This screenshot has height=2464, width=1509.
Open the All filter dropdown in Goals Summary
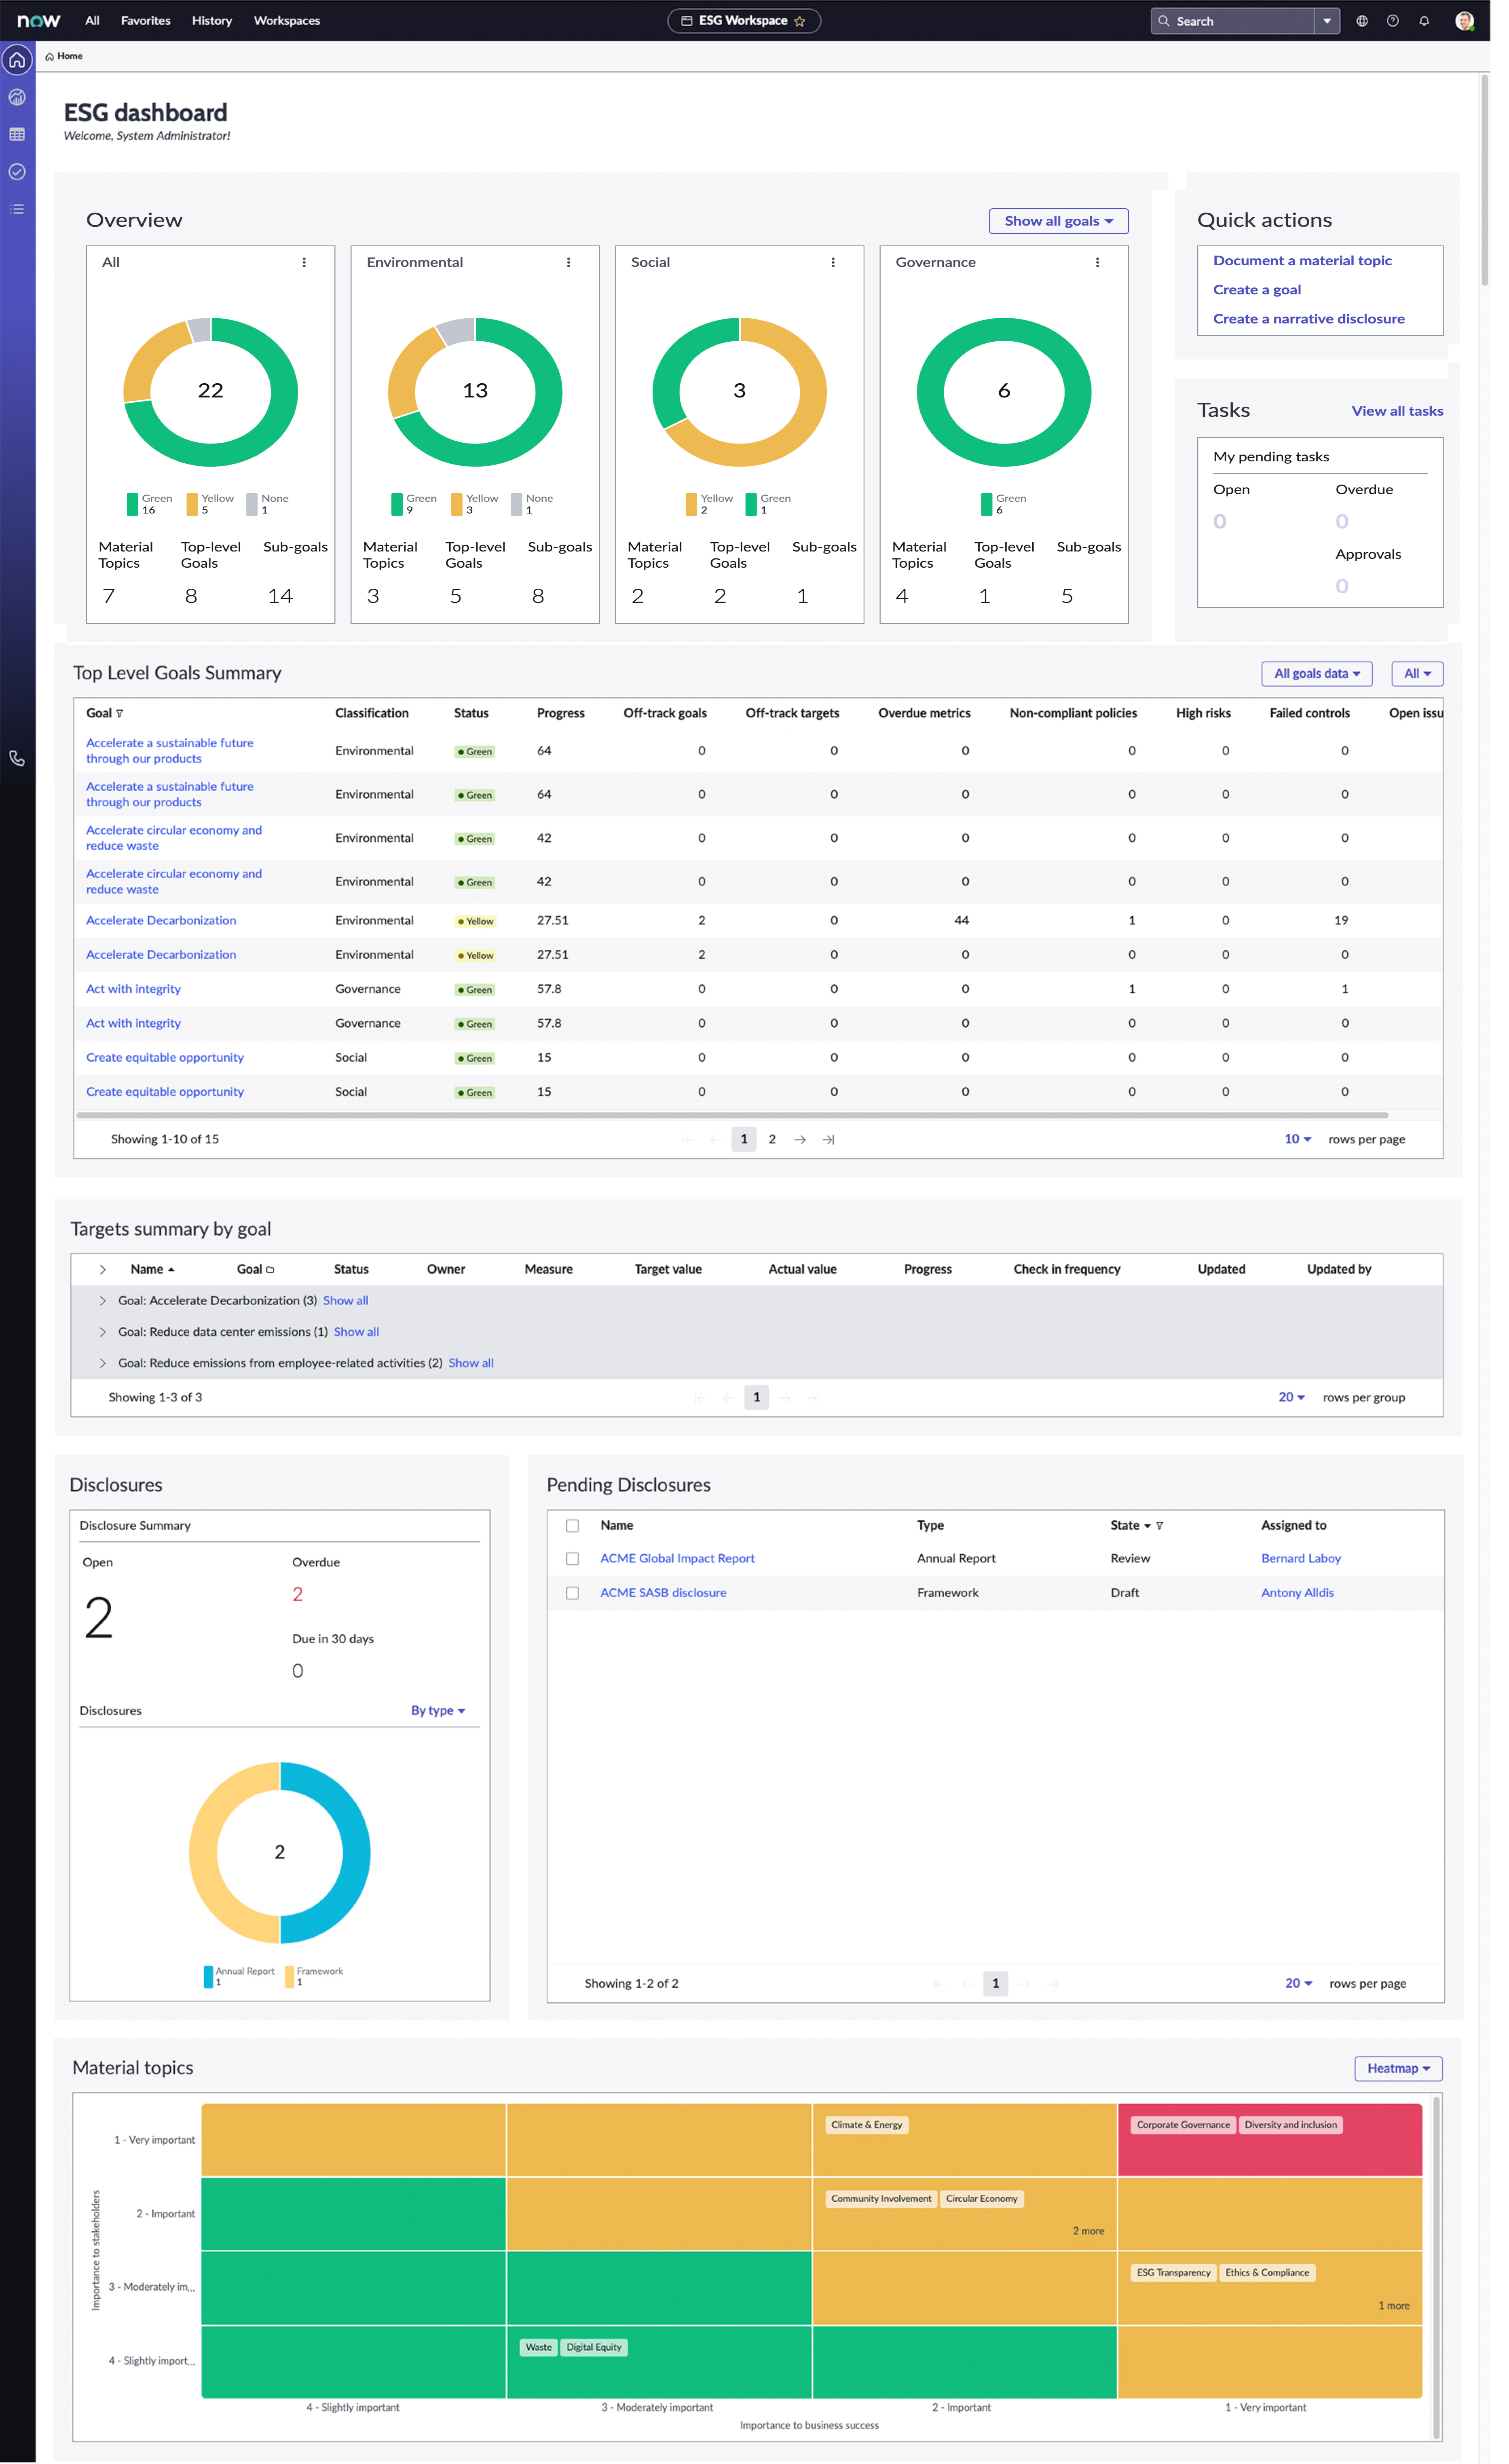click(x=1417, y=674)
